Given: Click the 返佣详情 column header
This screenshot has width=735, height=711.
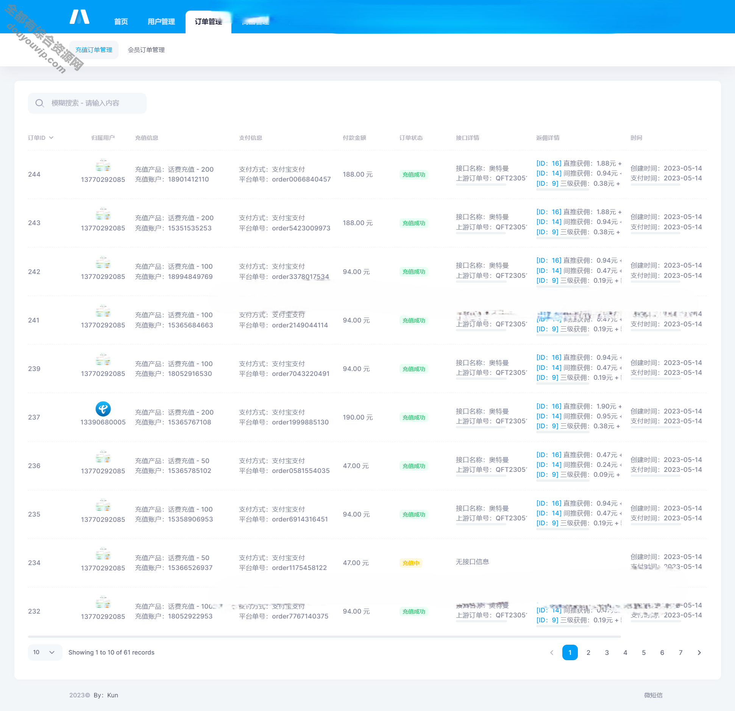Looking at the screenshot, I should pyautogui.click(x=548, y=138).
